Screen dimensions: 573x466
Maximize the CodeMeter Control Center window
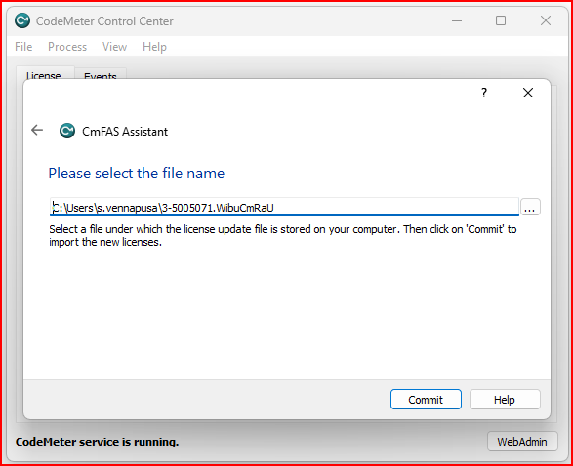coord(501,20)
